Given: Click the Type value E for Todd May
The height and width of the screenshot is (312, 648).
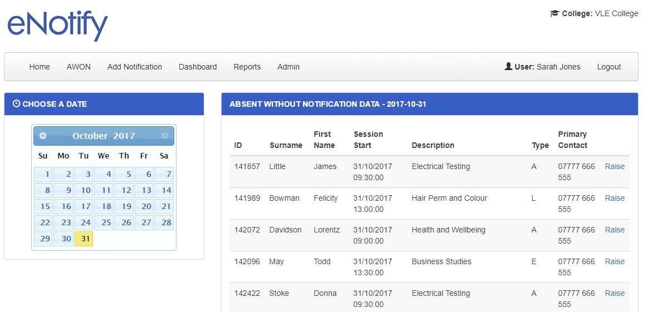Looking at the screenshot, I should [533, 261].
